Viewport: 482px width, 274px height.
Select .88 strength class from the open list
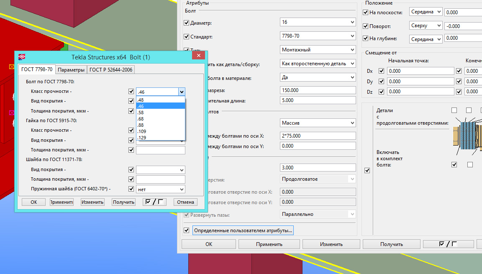(141, 125)
